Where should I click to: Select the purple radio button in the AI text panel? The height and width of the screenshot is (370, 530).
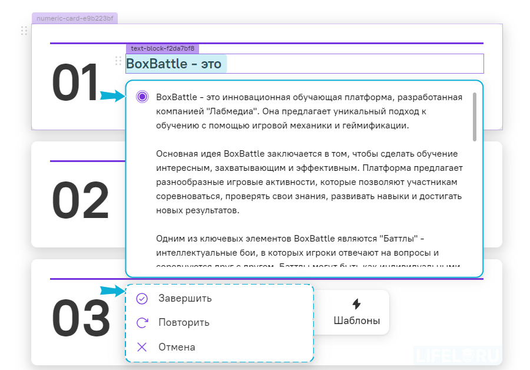pos(142,96)
